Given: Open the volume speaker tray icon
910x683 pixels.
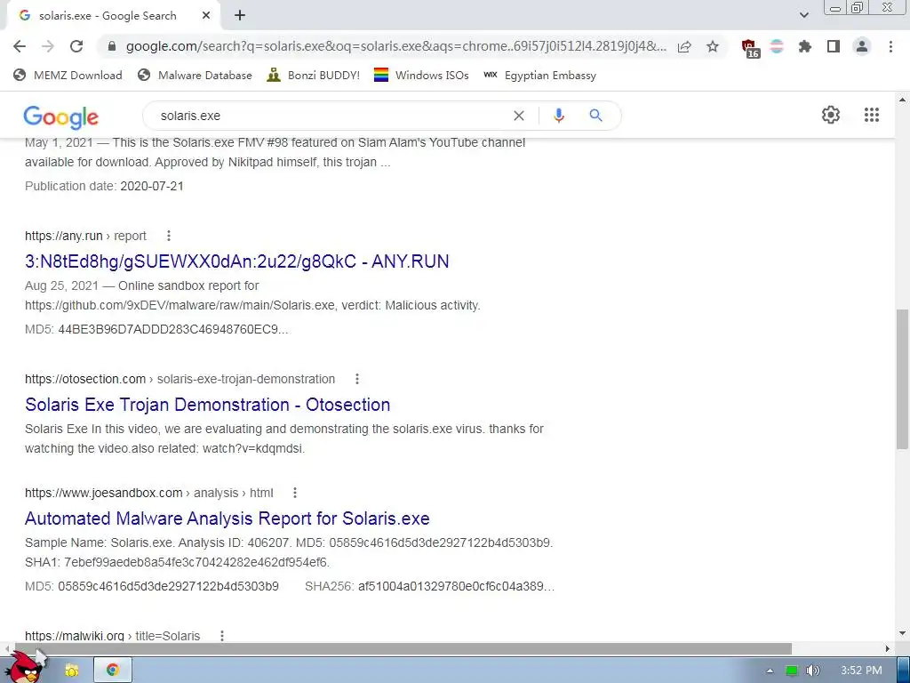Looking at the screenshot, I should (x=813, y=671).
